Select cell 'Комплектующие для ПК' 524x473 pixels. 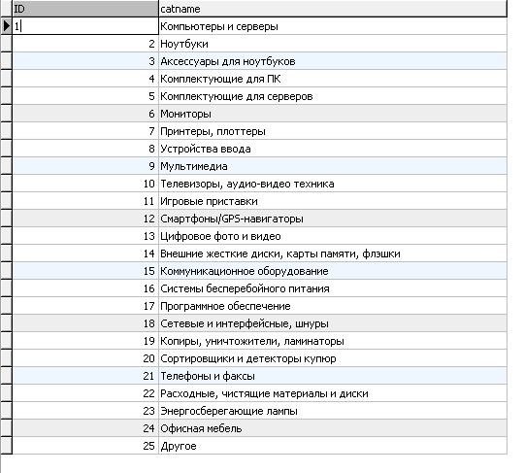(x=333, y=79)
